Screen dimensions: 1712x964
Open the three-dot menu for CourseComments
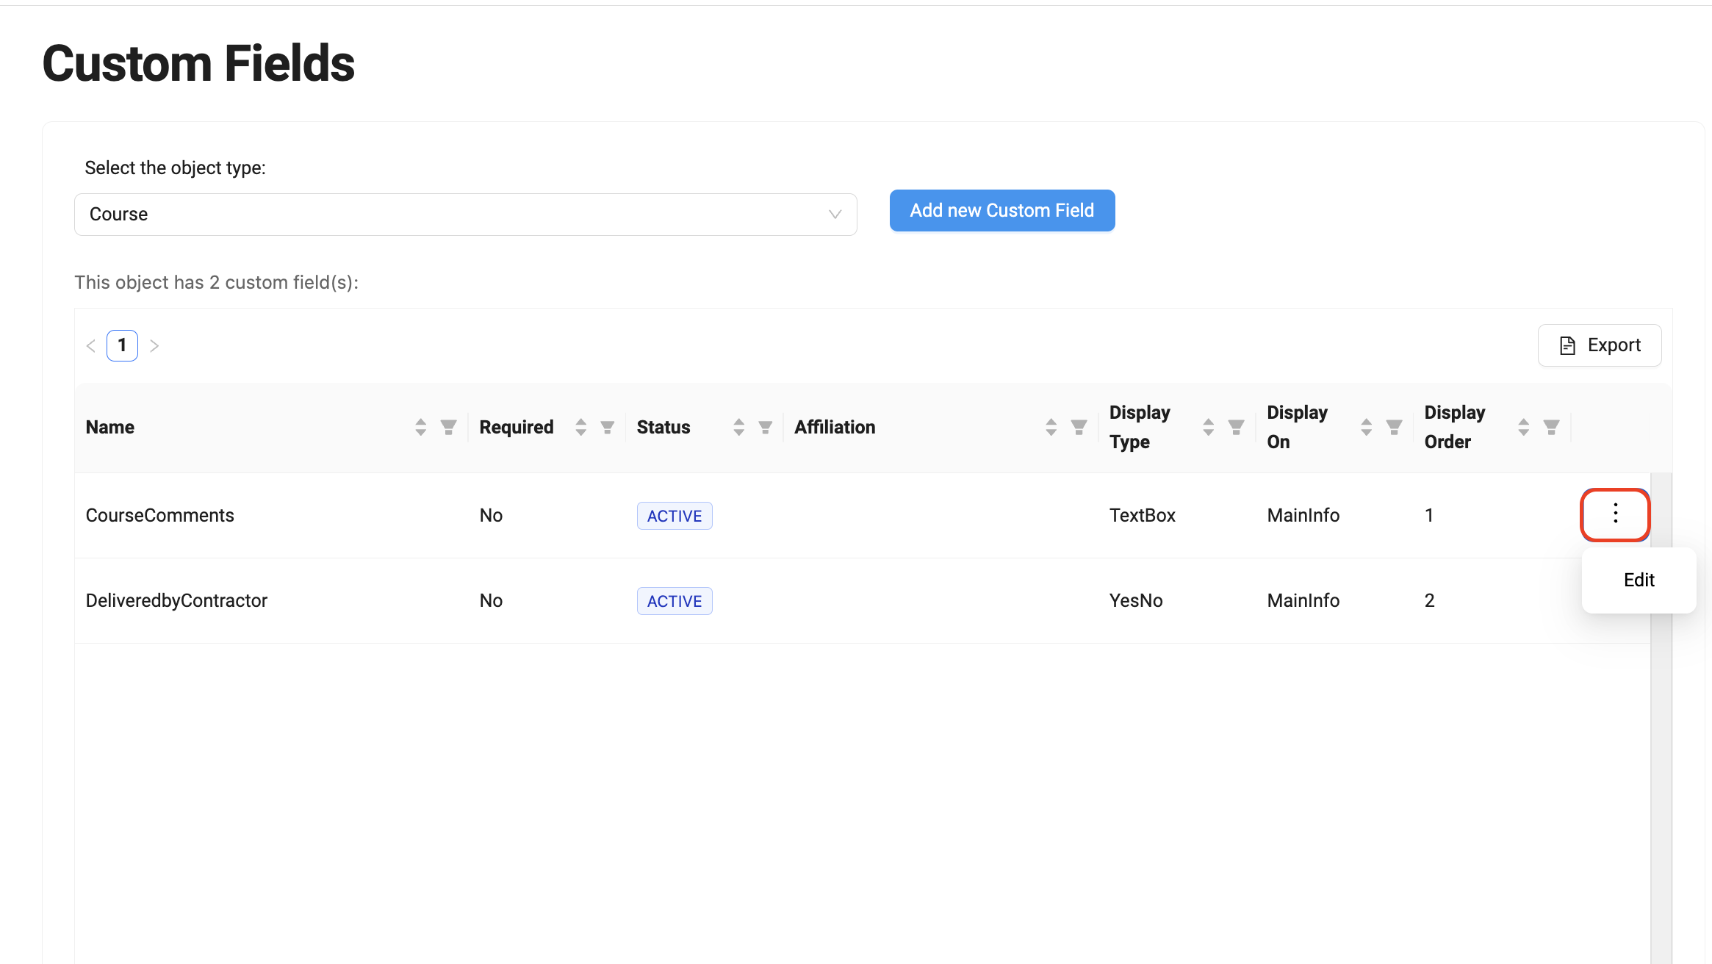click(1615, 514)
